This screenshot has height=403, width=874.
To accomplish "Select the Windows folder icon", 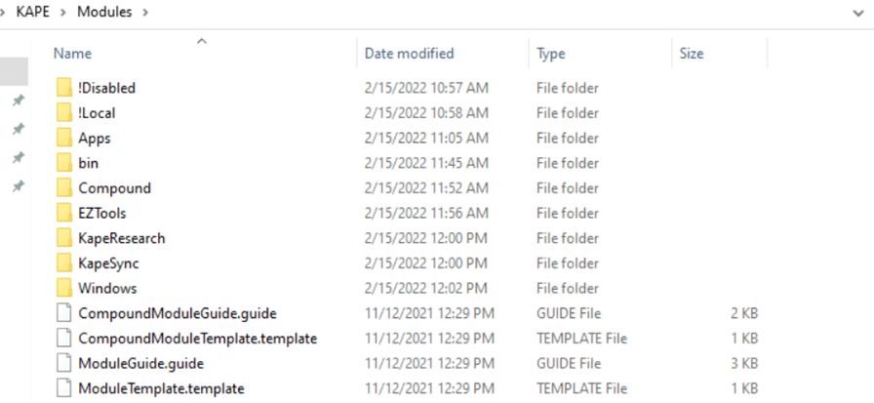I will (x=64, y=288).
